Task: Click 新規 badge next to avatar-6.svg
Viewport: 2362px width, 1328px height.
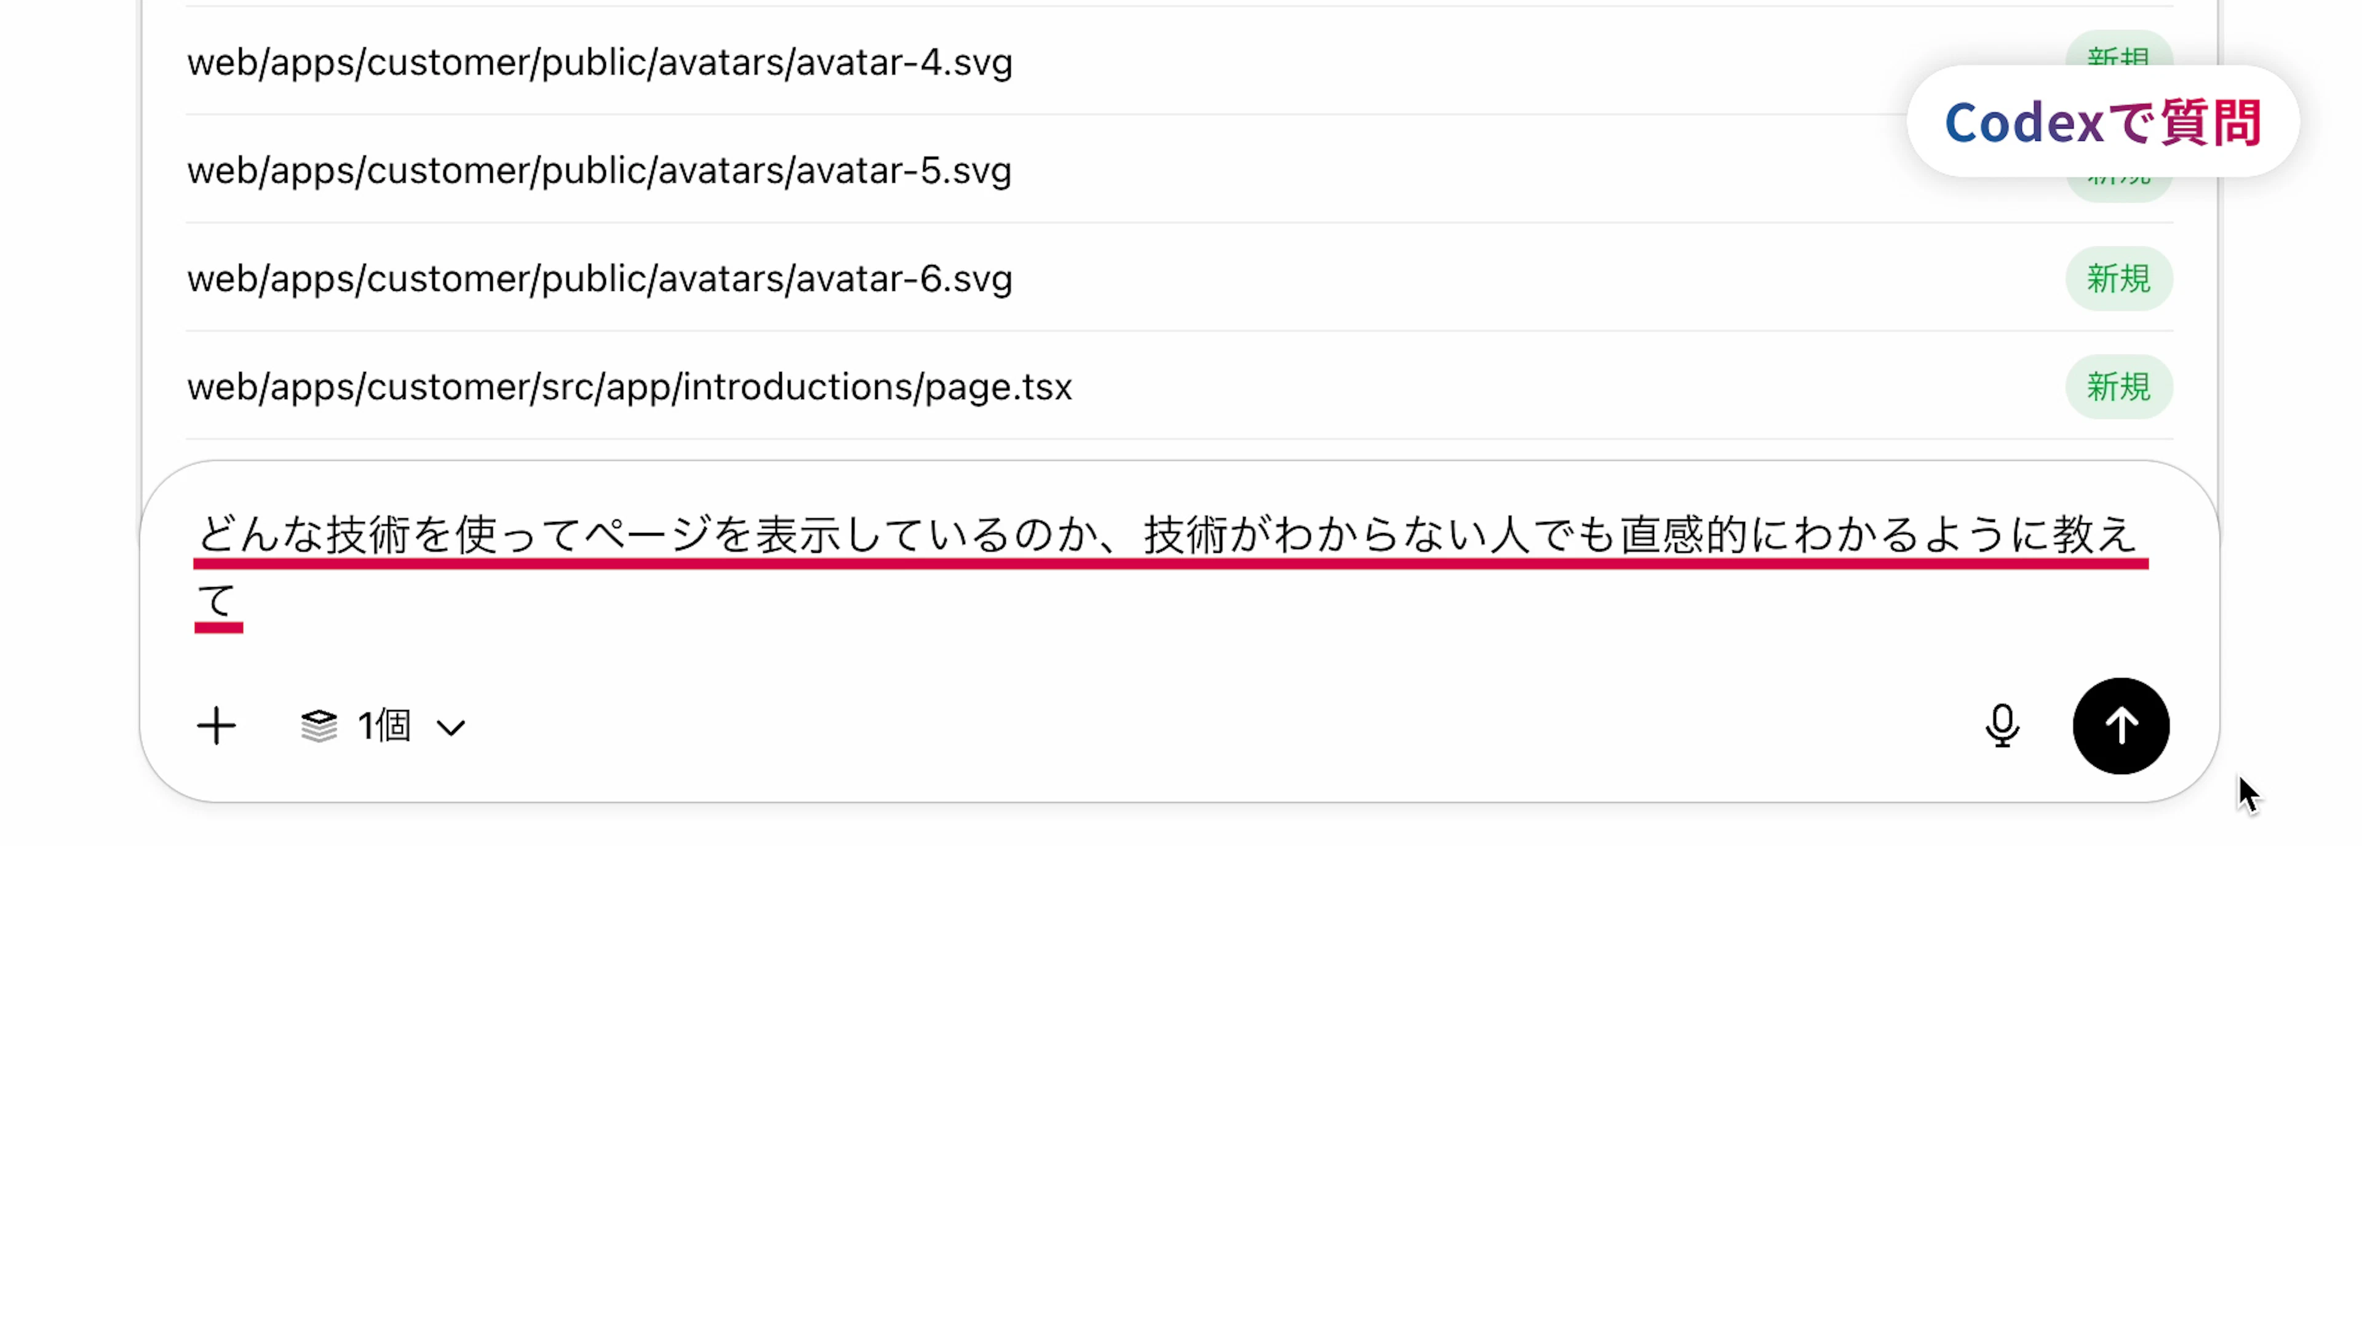Action: pos(2119,279)
